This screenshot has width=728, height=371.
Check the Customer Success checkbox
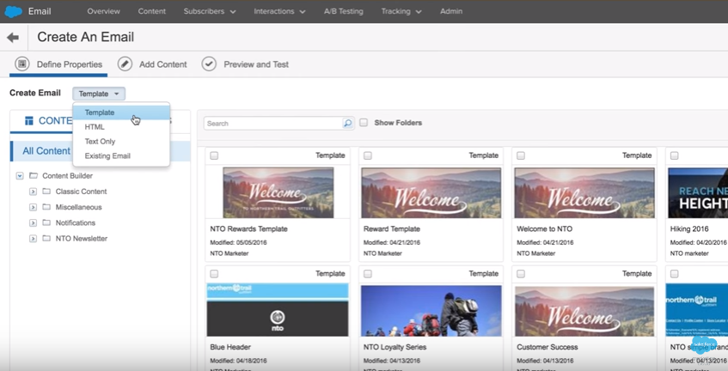pyautogui.click(x=521, y=274)
